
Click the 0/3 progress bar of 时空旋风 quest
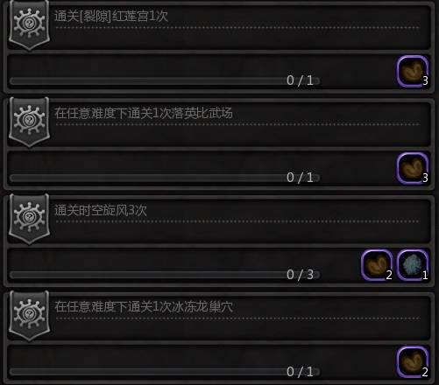pyautogui.click(x=165, y=275)
